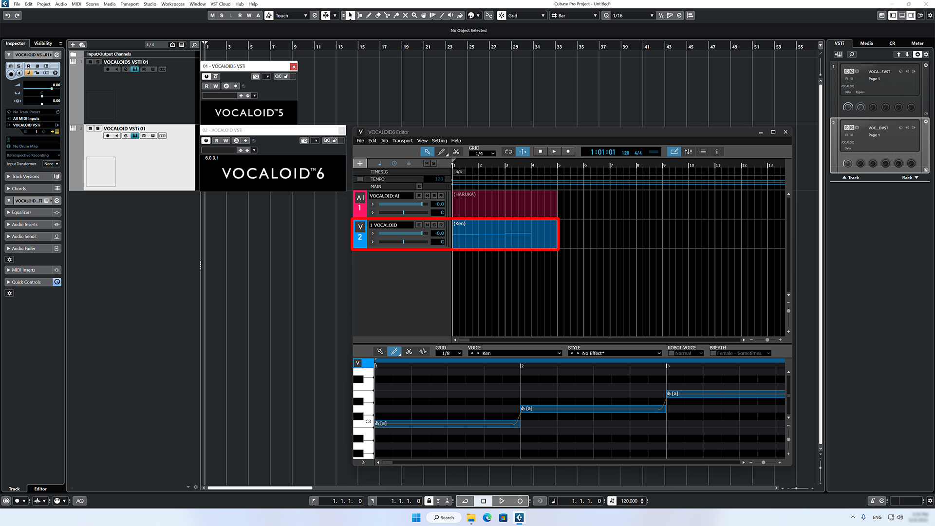Mute the VOCALOID:AI track
Viewport: 935px width, 526px height.
tap(428, 196)
